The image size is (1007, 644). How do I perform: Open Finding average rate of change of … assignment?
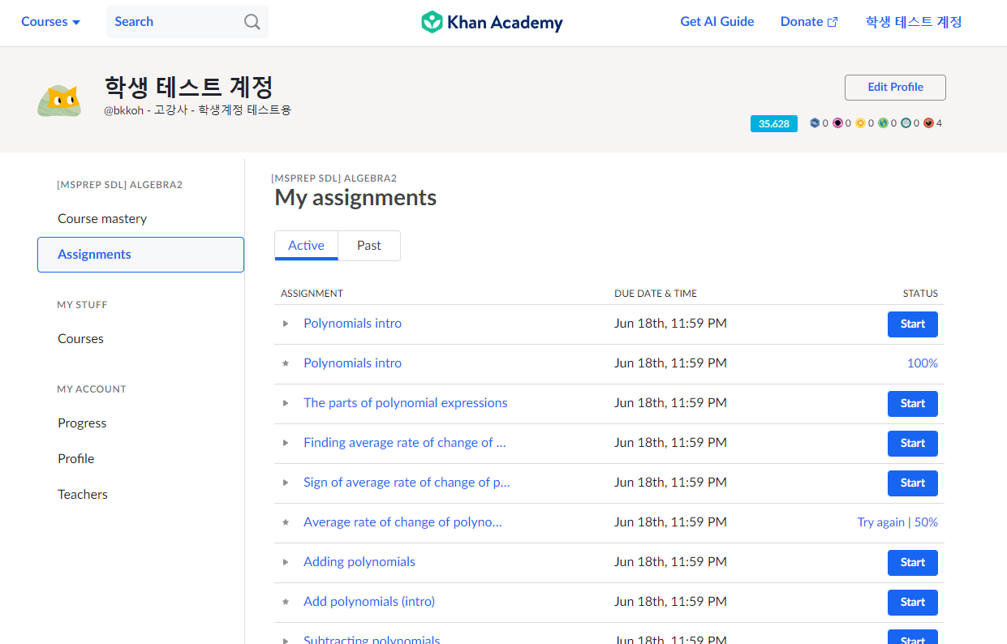(405, 443)
